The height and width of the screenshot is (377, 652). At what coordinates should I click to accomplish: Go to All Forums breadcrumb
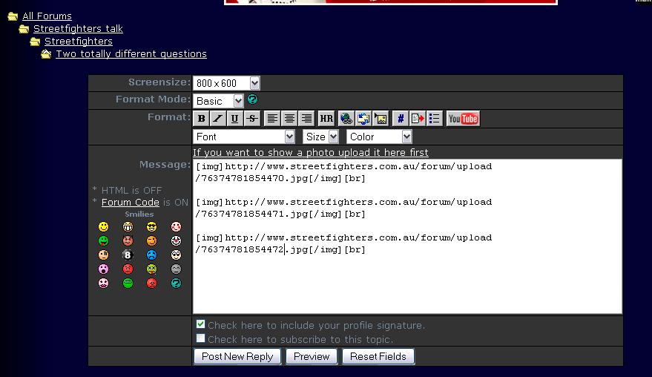coord(47,16)
